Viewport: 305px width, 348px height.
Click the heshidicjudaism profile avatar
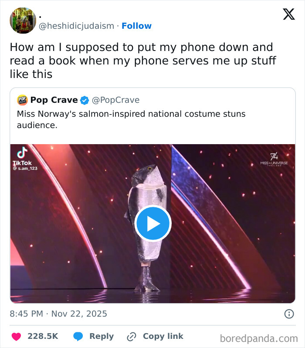(x=23, y=20)
